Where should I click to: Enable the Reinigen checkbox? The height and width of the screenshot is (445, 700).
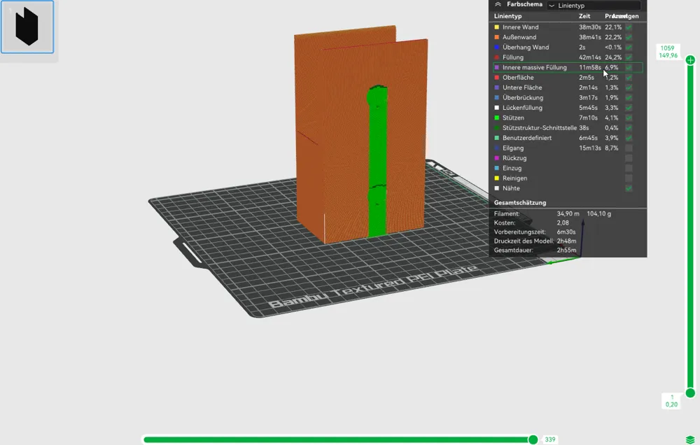629,178
